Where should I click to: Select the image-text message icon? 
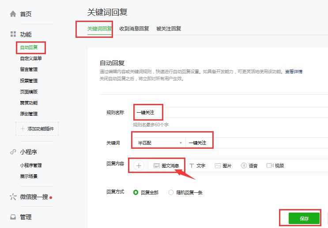[x=156, y=166]
